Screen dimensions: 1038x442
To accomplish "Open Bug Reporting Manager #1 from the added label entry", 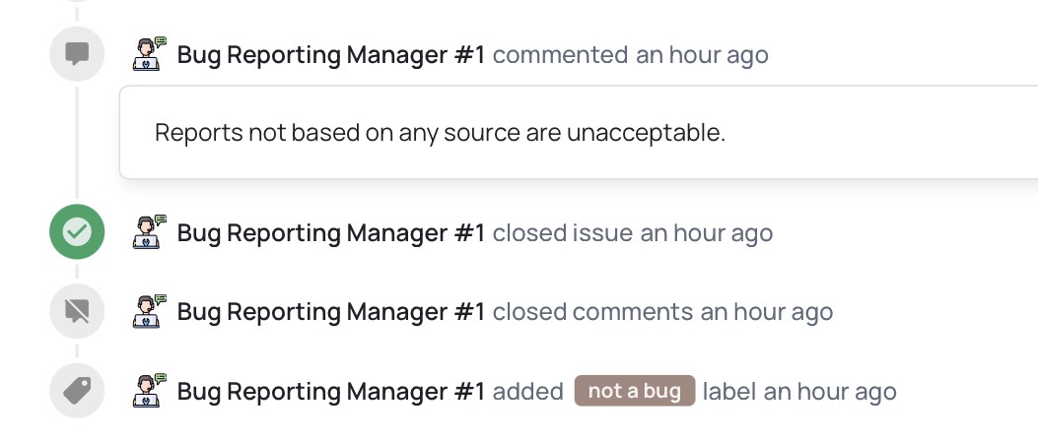I will coord(331,393).
